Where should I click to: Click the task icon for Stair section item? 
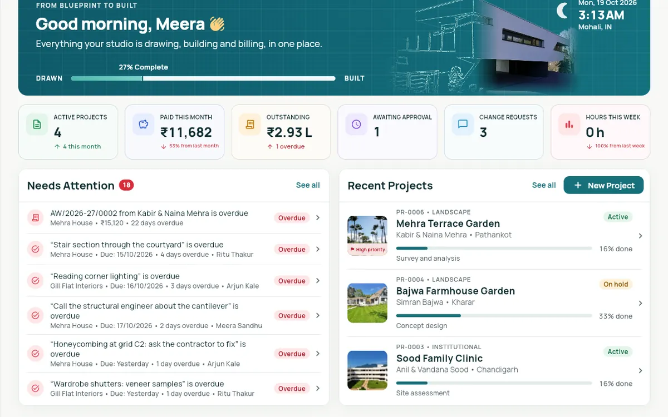tap(36, 249)
